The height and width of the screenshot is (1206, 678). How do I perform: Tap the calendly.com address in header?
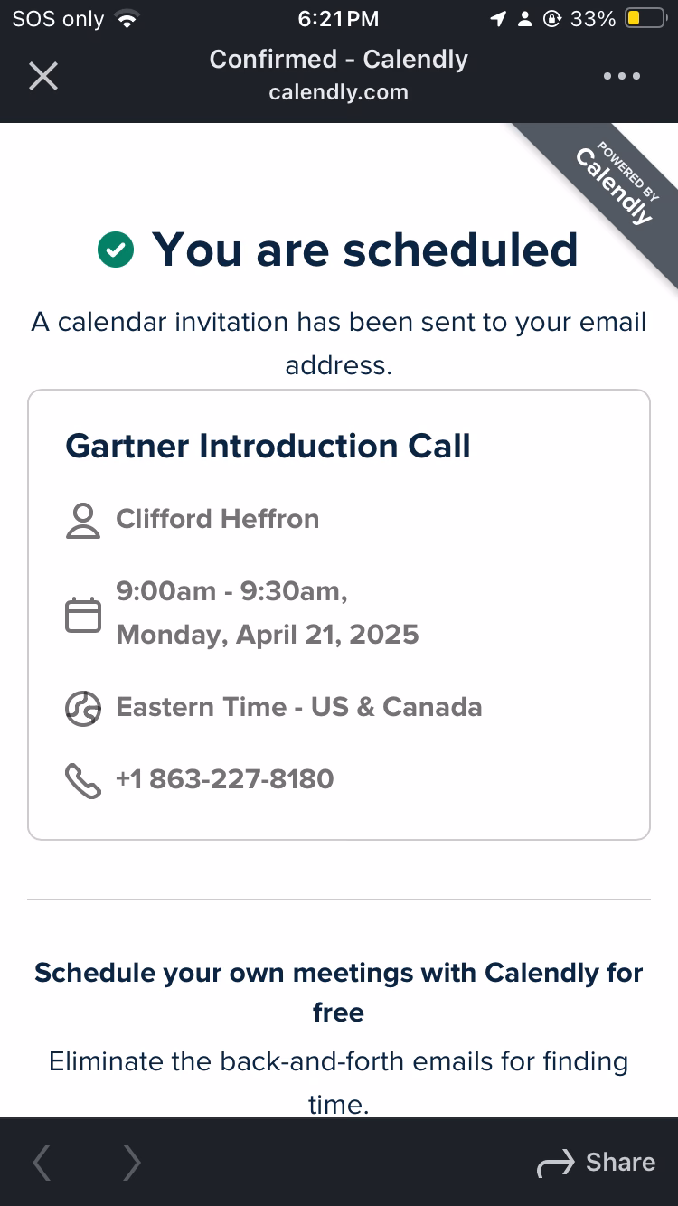[x=338, y=92]
